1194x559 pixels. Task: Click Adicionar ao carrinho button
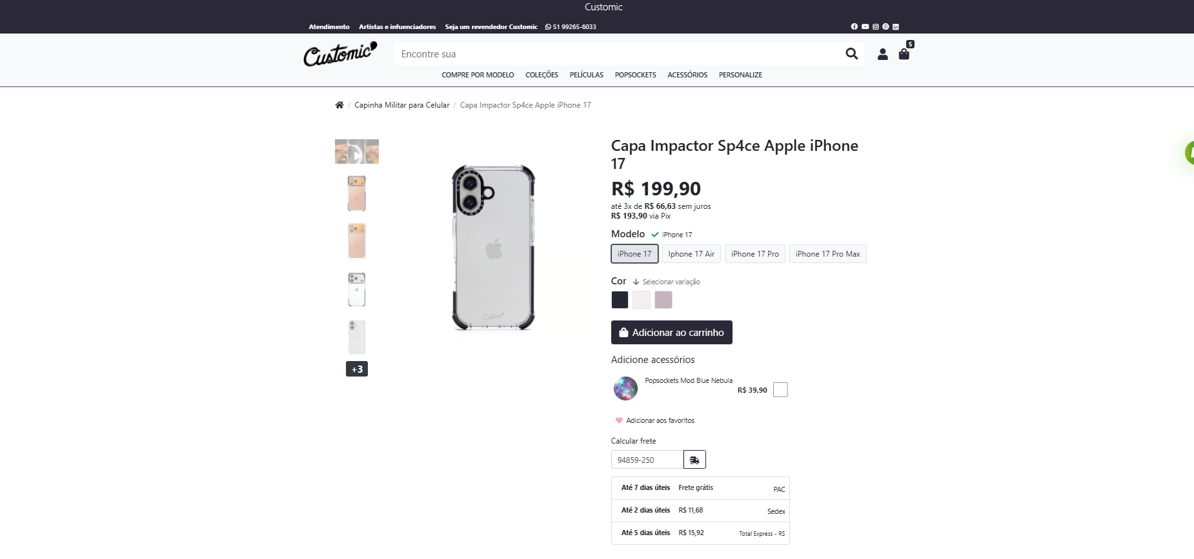coord(671,333)
